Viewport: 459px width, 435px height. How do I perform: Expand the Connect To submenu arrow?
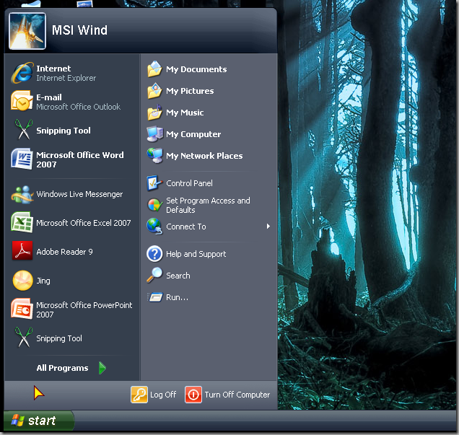pyautogui.click(x=268, y=226)
